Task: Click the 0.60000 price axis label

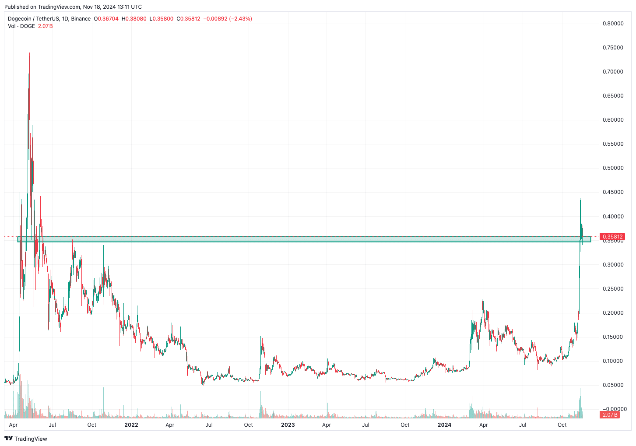Action: tap(613, 119)
